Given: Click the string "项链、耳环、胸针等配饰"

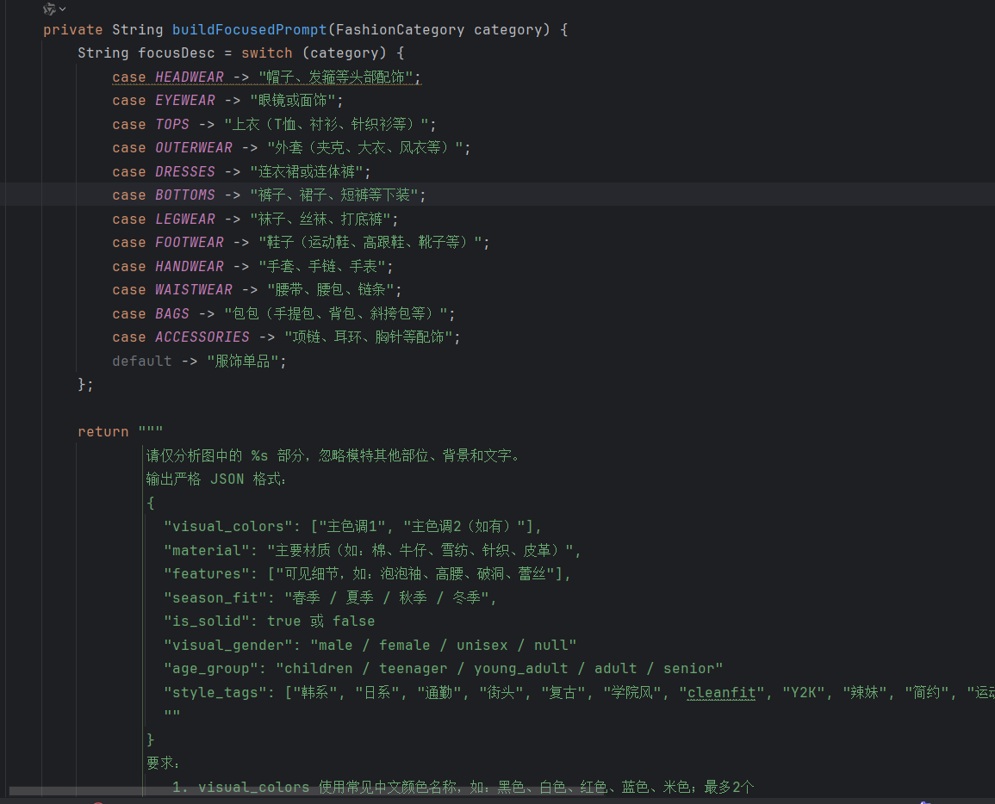Looking at the screenshot, I should [x=369, y=337].
